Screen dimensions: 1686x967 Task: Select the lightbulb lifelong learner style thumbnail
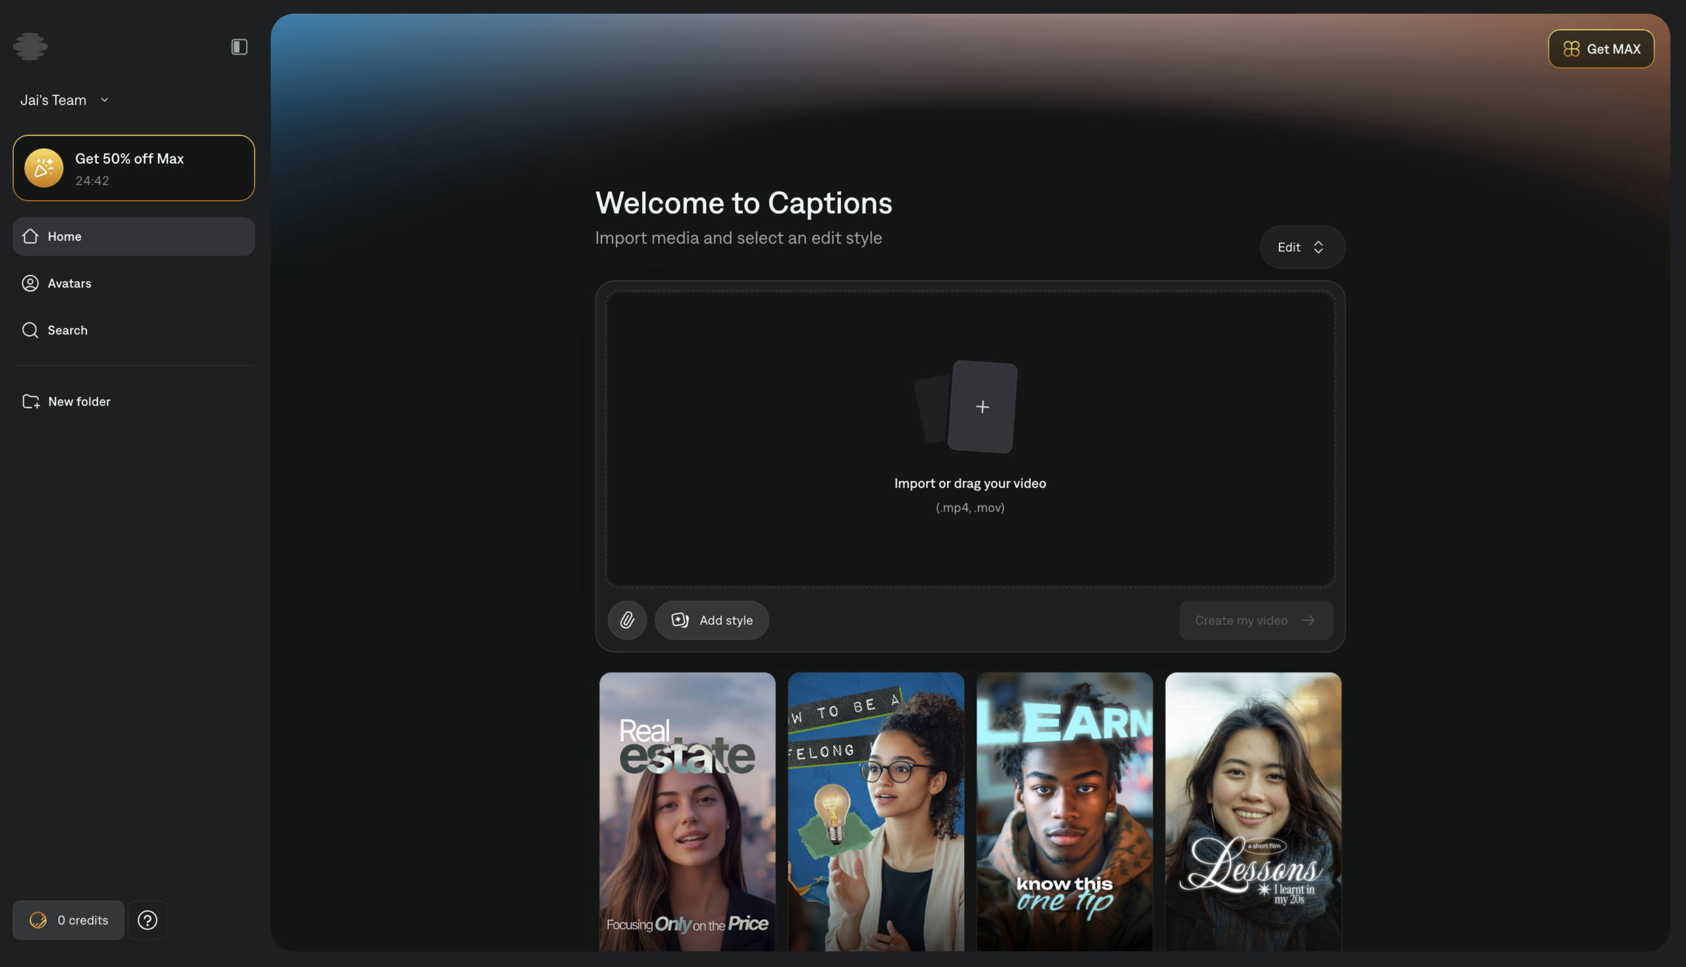[x=875, y=812]
